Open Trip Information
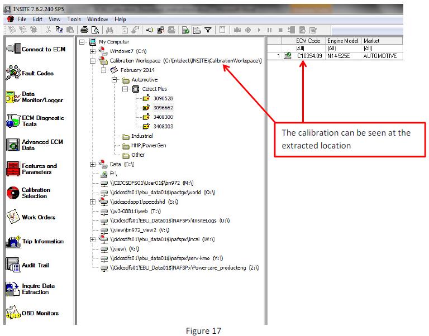The height and width of the screenshot is (336, 429). click(35, 241)
